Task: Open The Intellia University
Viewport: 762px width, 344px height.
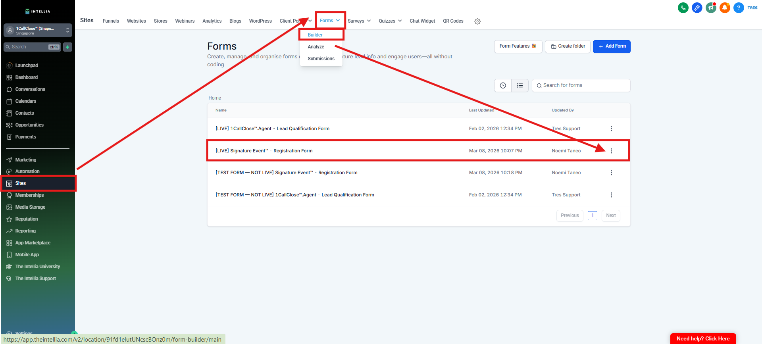Action: click(x=38, y=267)
